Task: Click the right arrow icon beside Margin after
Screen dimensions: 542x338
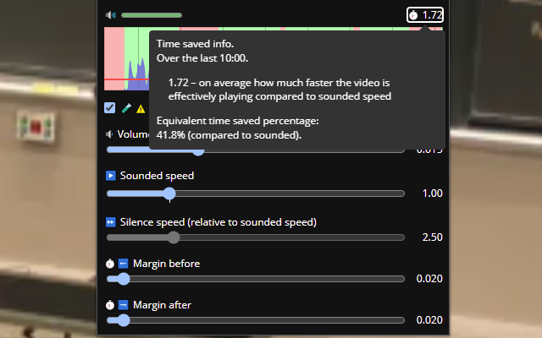Action: pyautogui.click(x=123, y=304)
